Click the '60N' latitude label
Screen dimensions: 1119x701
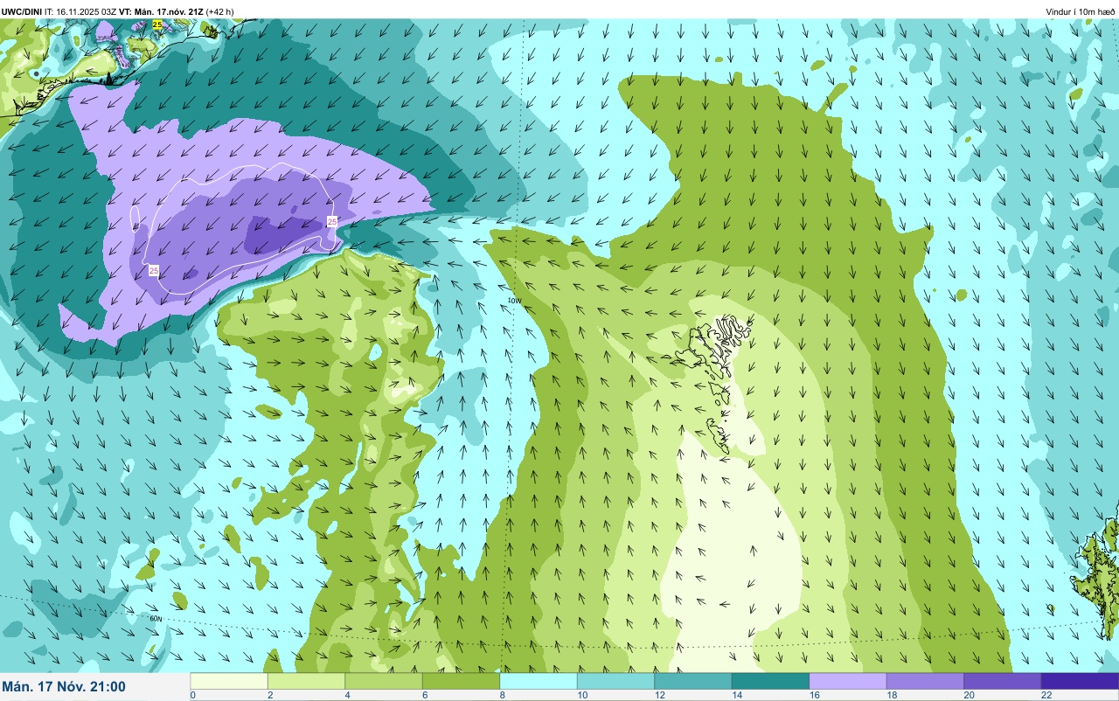pos(156,619)
